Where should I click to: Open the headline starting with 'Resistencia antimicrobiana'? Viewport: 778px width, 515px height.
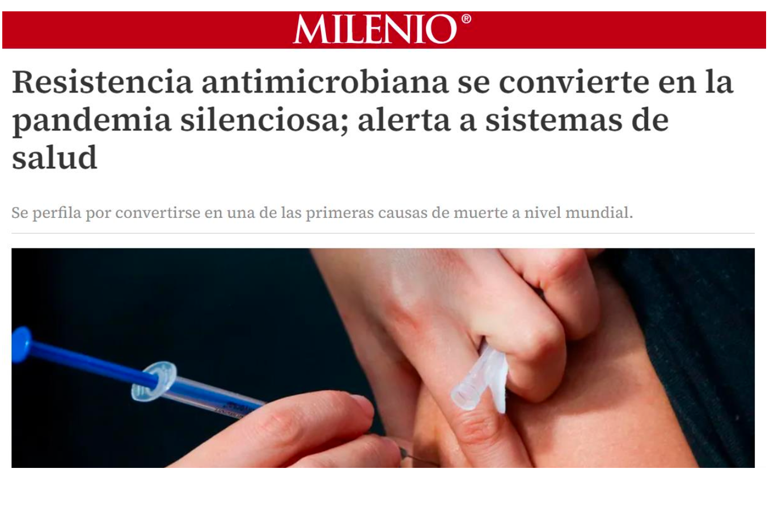click(373, 120)
